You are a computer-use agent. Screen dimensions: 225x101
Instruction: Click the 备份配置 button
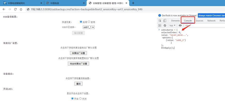tap(78, 33)
